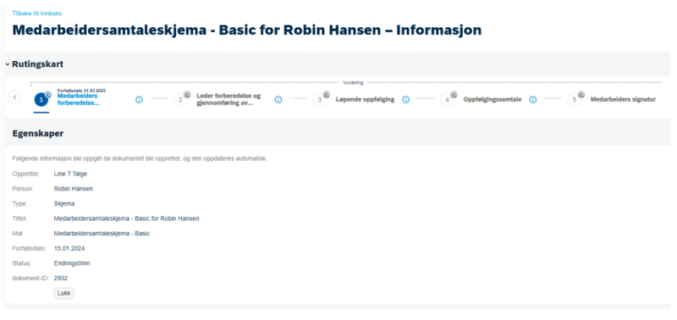The width and height of the screenshot is (677, 320).
Task: Open Leder forberedelse og gjennomføring step
Action: (x=228, y=99)
